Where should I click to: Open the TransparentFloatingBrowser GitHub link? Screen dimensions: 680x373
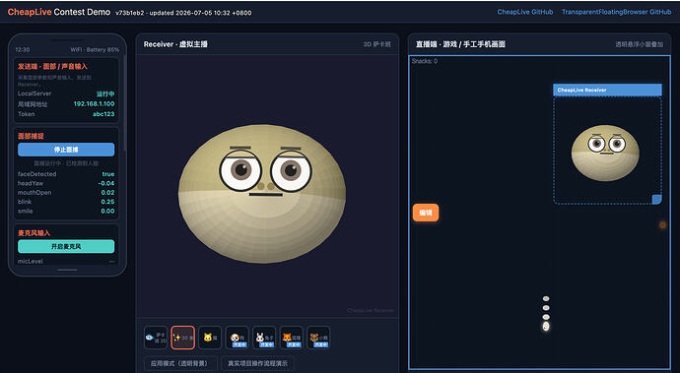click(x=616, y=12)
